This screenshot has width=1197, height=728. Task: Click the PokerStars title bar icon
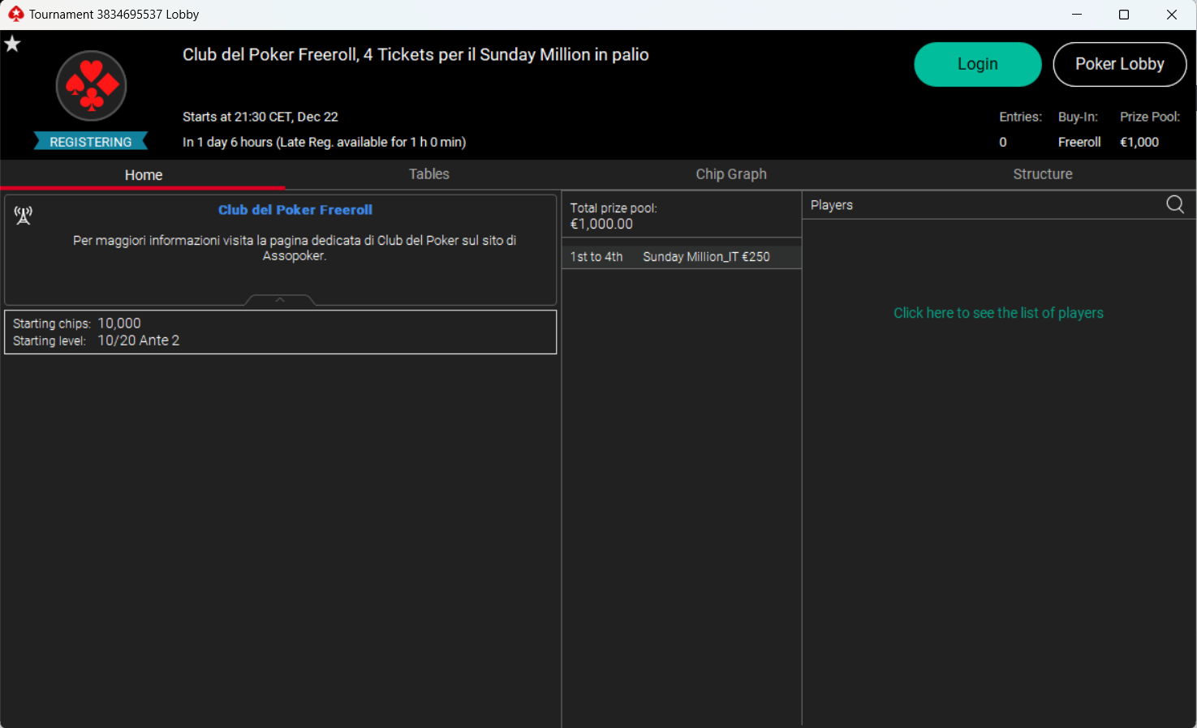[x=15, y=14]
